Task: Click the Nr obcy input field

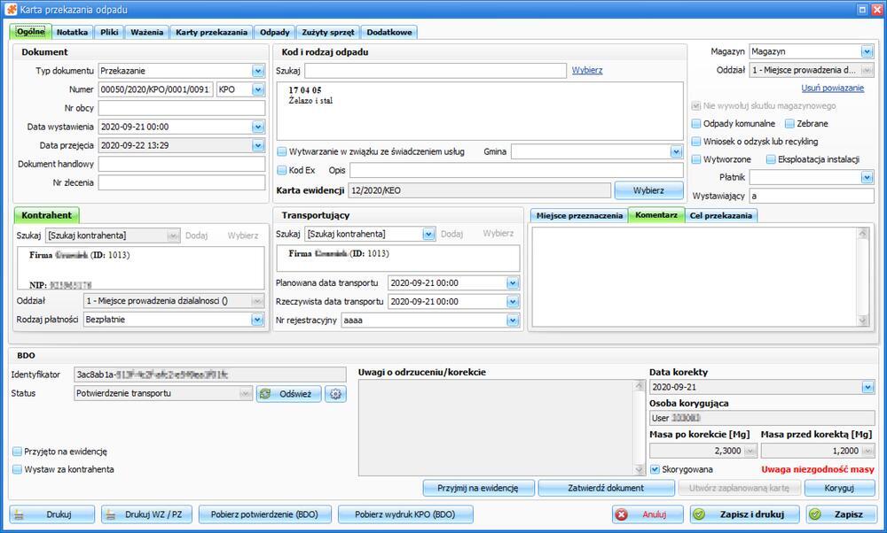Action: 182,108
